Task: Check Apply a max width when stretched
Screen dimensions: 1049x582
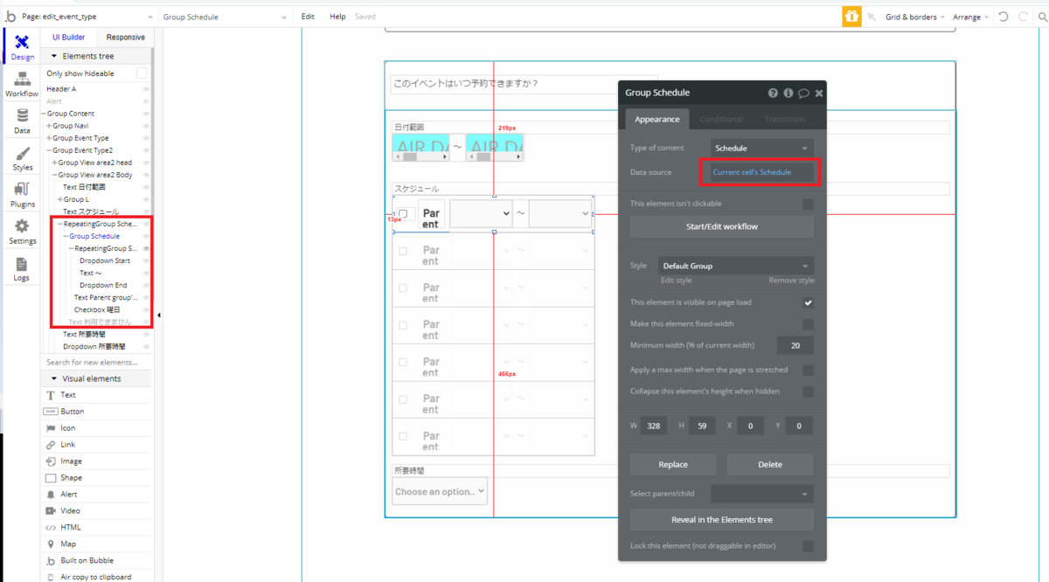Action: tap(809, 370)
